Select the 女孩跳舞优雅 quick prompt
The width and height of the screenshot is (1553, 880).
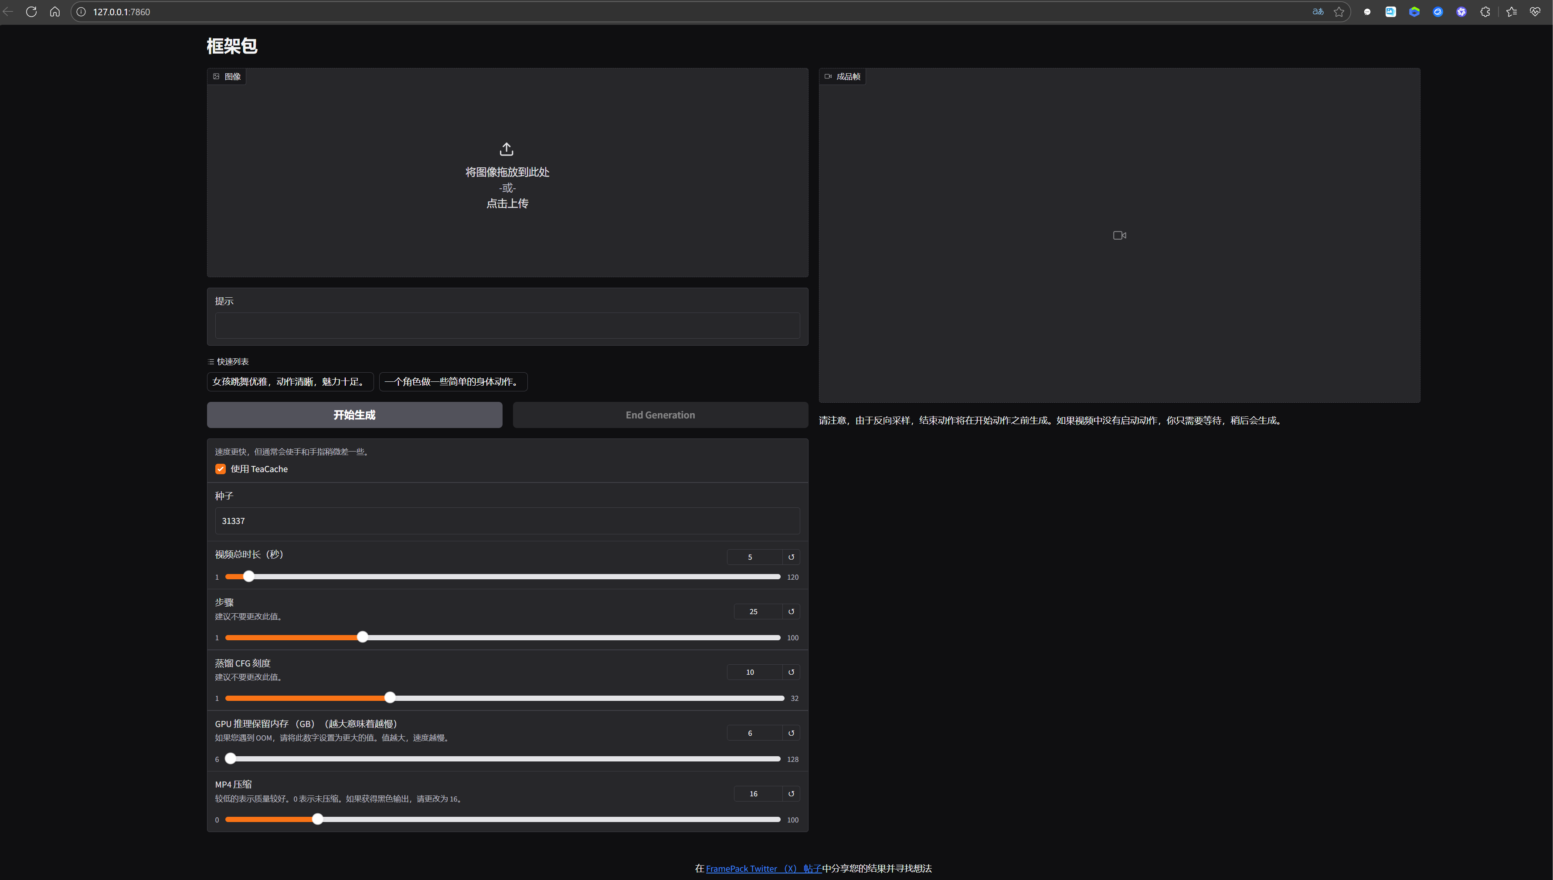289,381
